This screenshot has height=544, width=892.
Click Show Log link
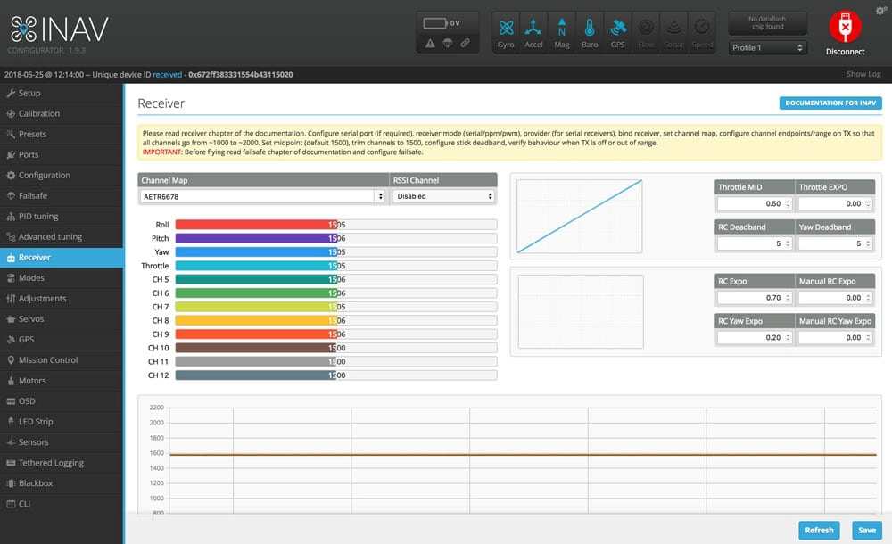[863, 74]
